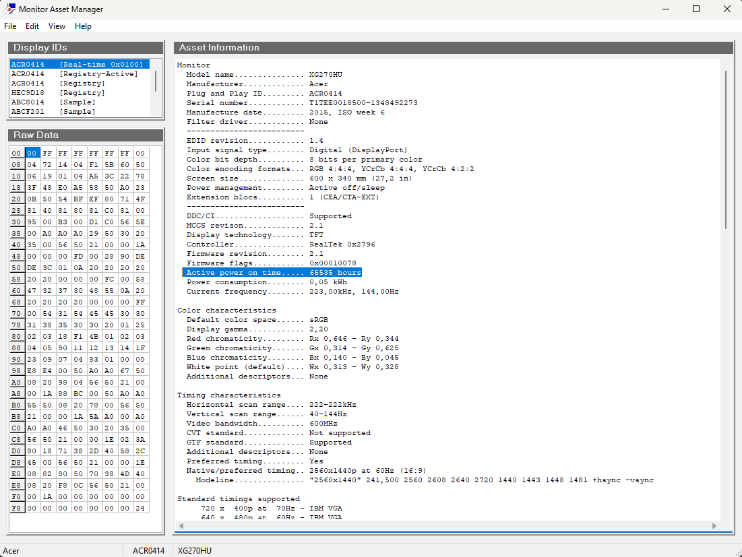Click the Red chromaticity line
Viewport: 742px width, 557px height.
coord(292,339)
